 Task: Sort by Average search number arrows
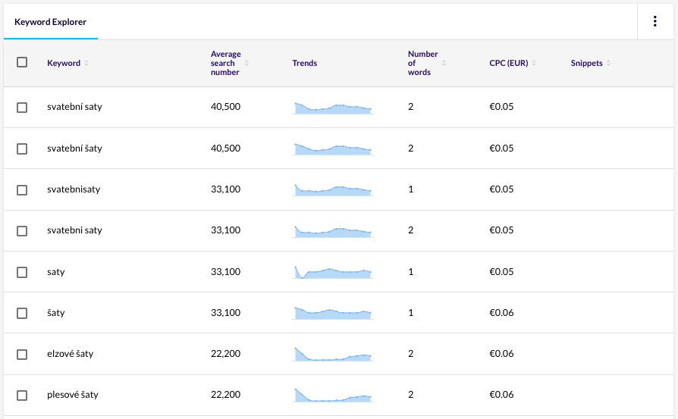click(x=246, y=63)
